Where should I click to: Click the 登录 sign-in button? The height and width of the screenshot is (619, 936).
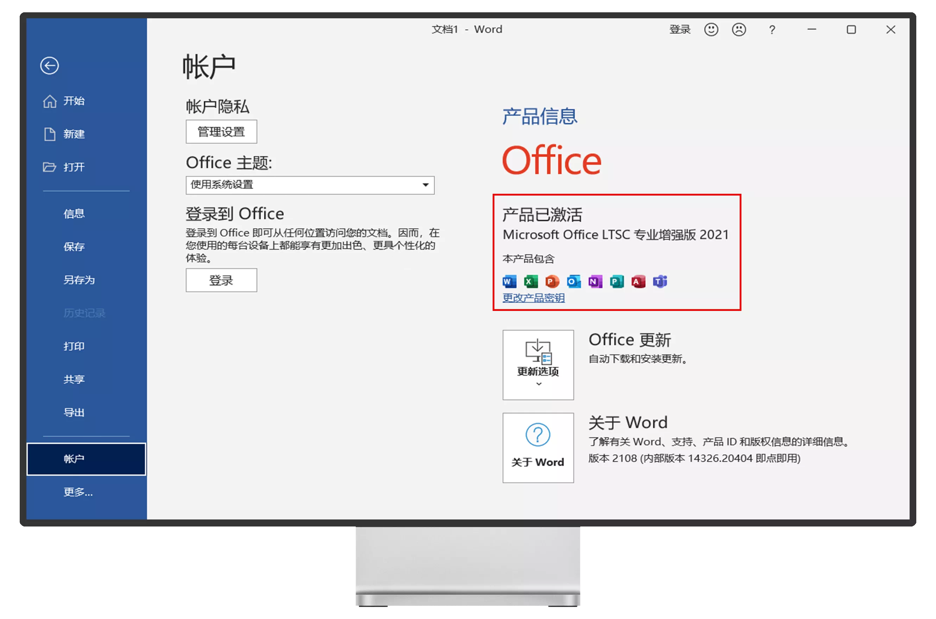[x=221, y=280]
